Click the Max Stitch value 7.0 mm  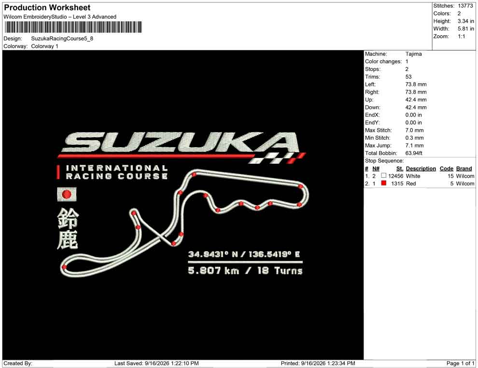click(414, 130)
